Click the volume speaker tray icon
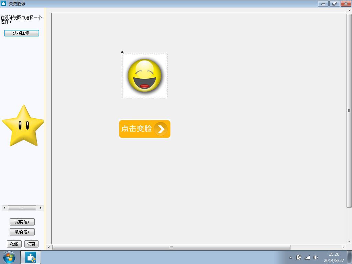Image resolution: width=352 pixels, height=264 pixels. click(x=316, y=257)
